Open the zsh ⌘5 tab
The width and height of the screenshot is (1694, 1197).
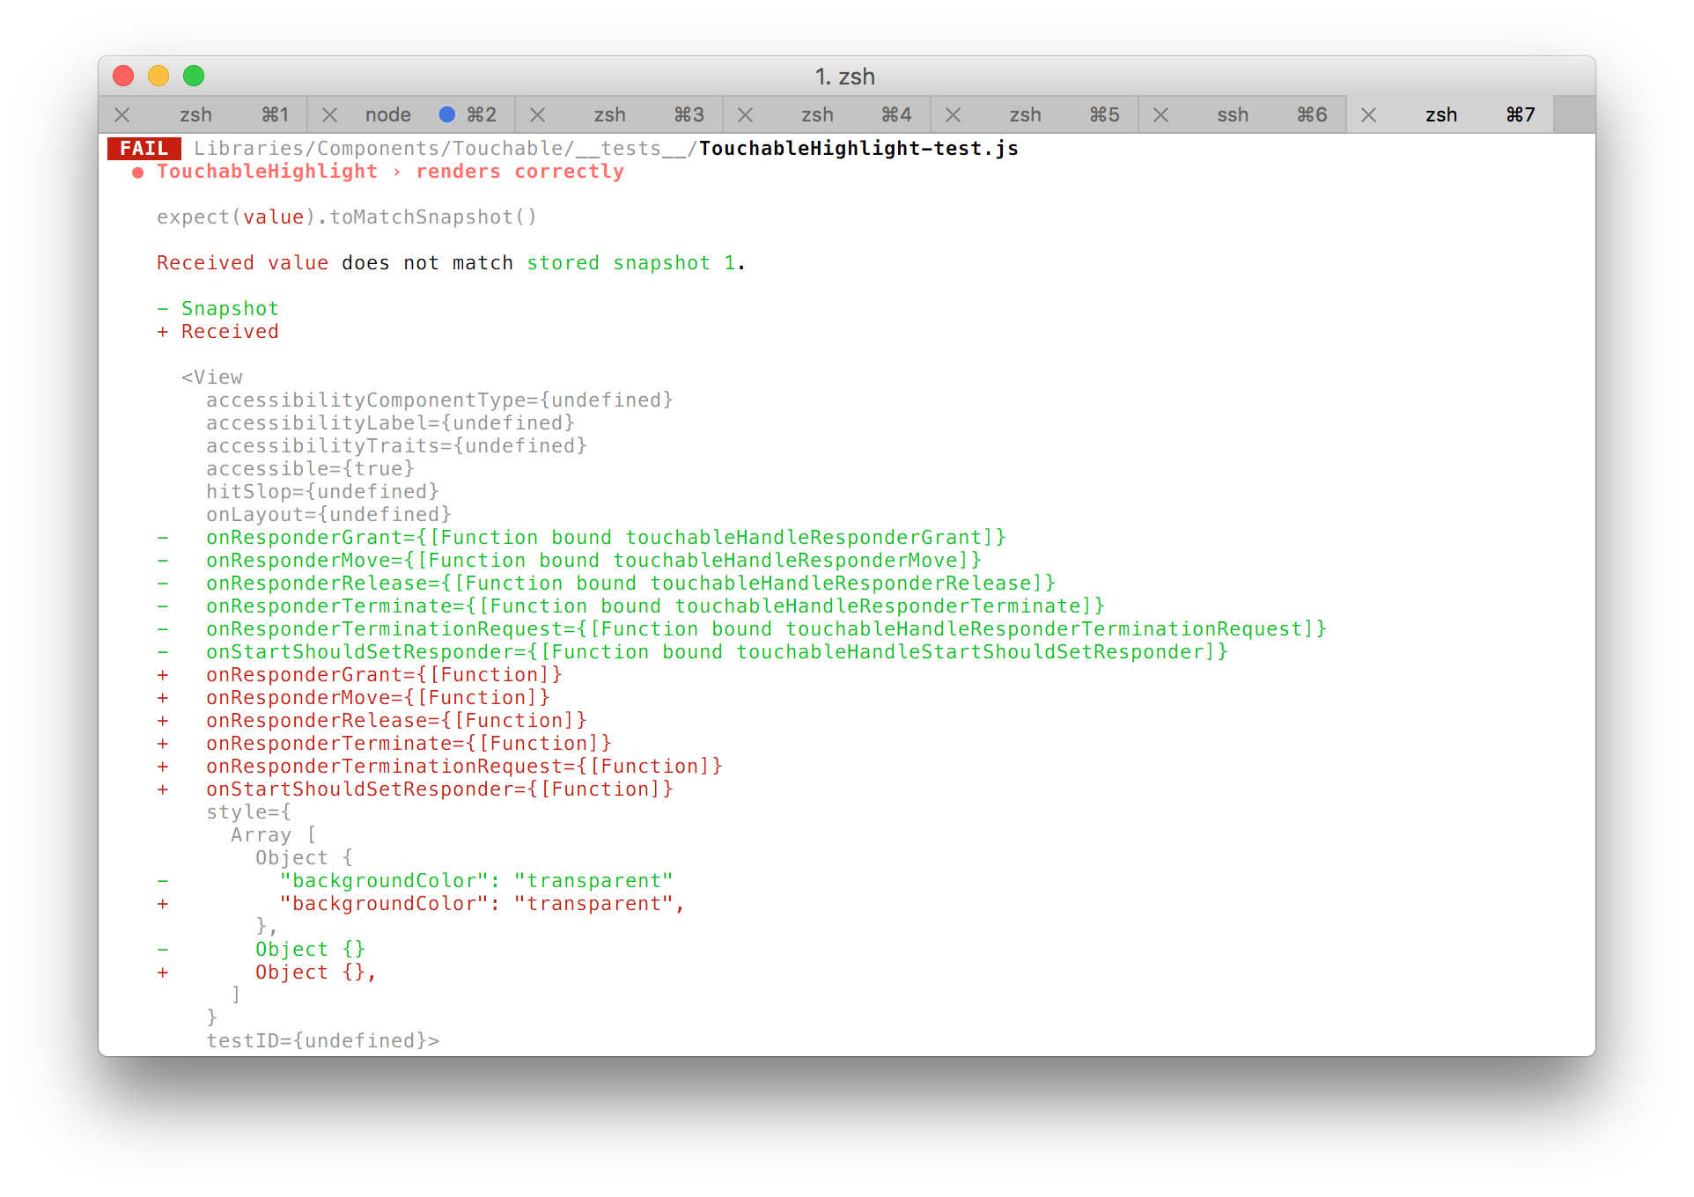tap(1025, 115)
